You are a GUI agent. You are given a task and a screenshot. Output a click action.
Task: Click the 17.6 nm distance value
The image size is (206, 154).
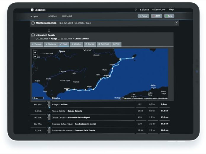click(x=165, y=111)
